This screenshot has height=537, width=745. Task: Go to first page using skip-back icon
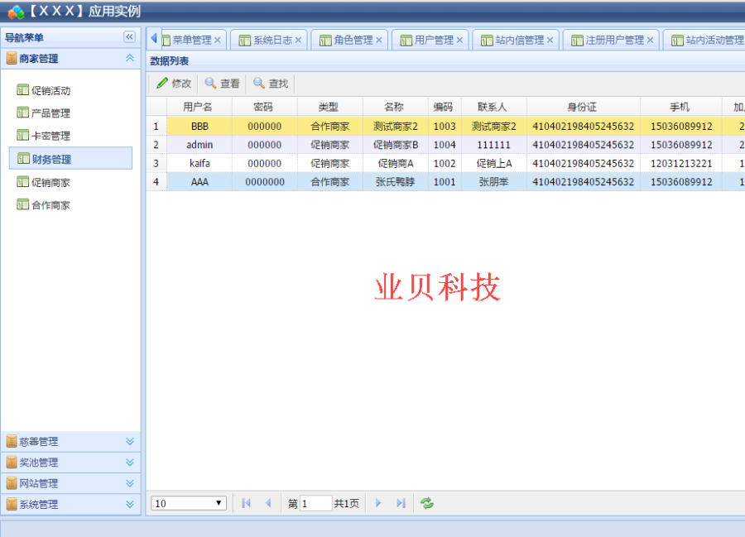click(246, 502)
